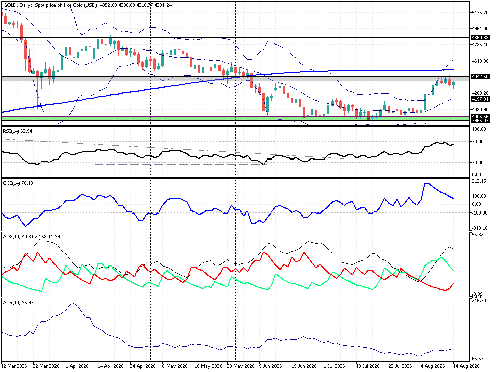Select the 4442.60 price level tag
The image size is (496, 372).
(x=480, y=77)
